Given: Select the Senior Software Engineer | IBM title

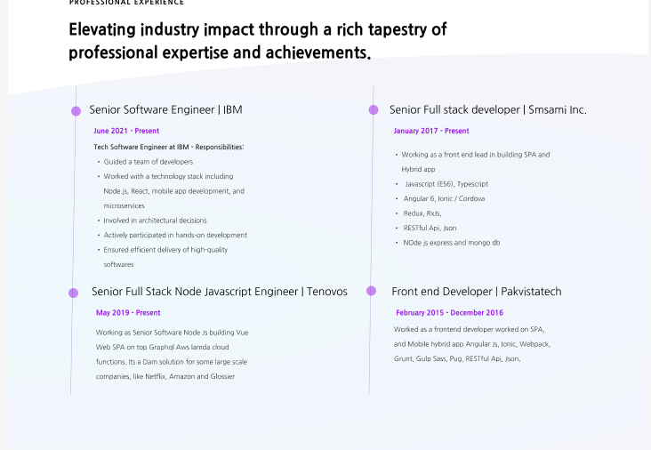Looking at the screenshot, I should click(165, 109).
